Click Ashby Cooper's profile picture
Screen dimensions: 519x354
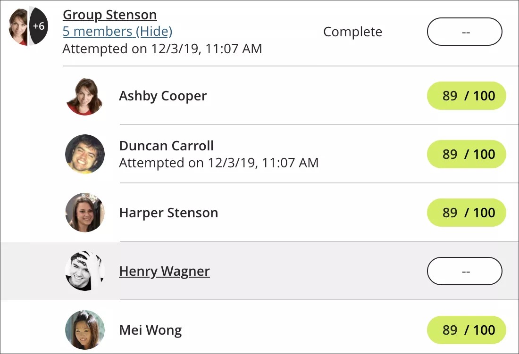[85, 96]
